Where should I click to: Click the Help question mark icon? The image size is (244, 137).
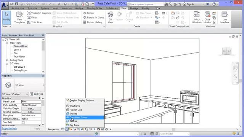(214, 4)
